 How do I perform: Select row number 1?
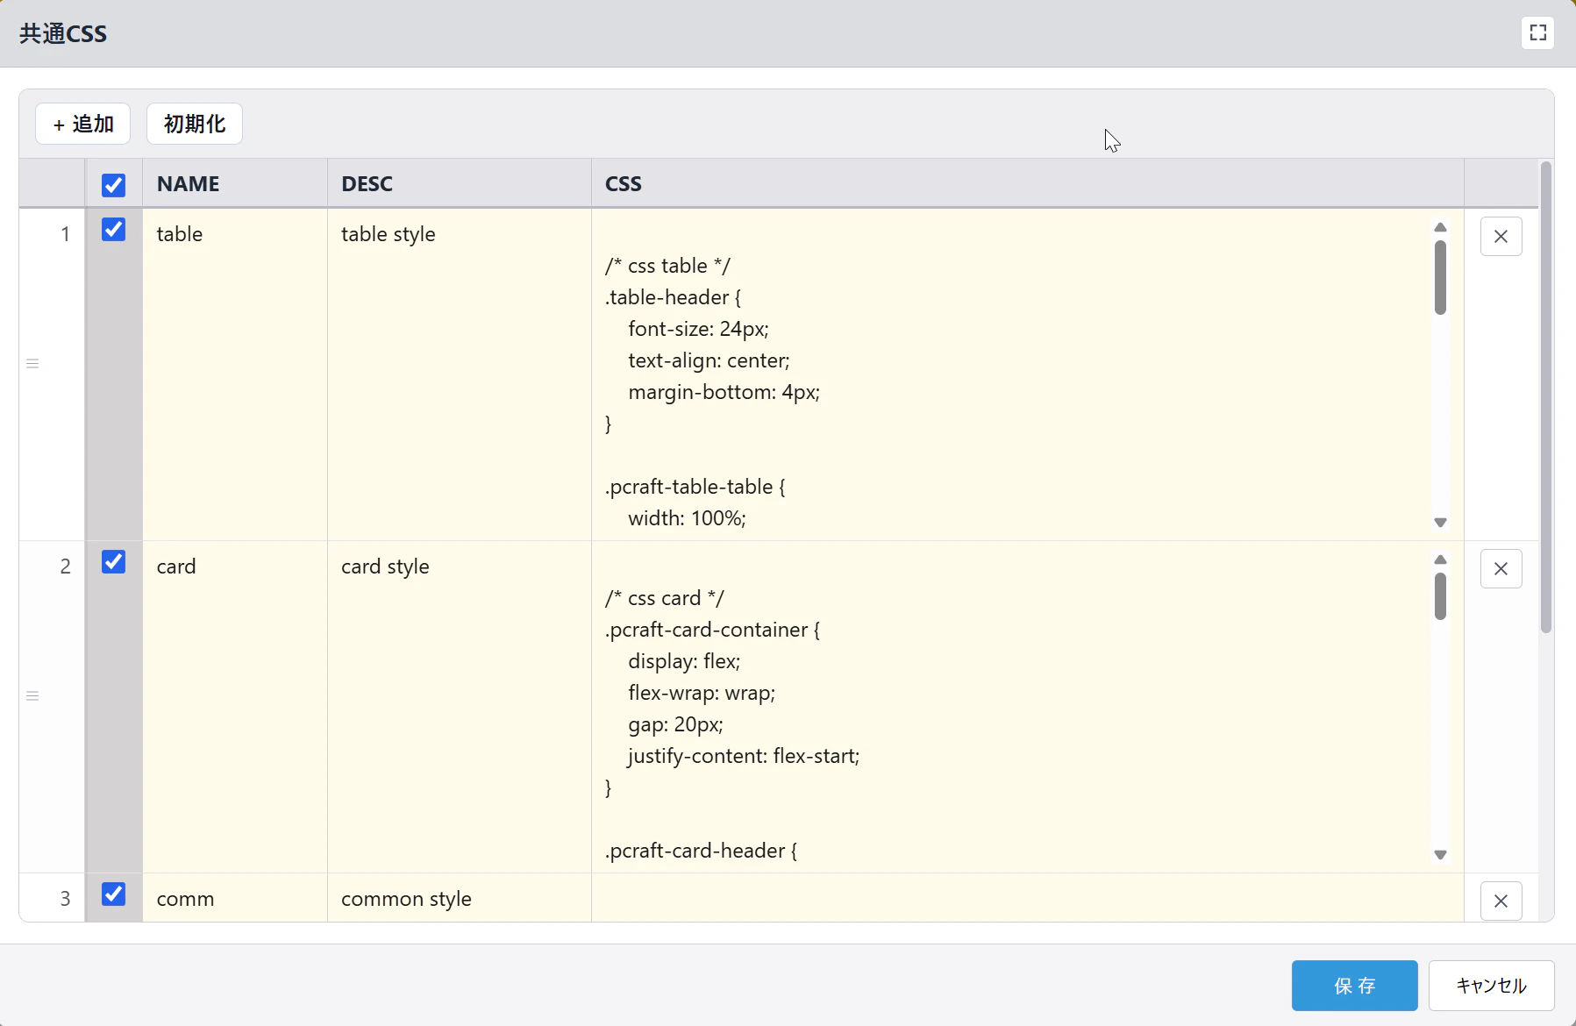(x=65, y=234)
